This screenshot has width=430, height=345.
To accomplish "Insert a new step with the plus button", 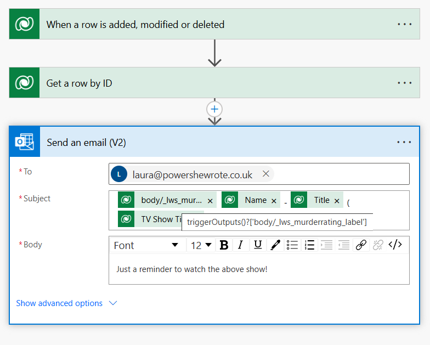I will (214, 109).
